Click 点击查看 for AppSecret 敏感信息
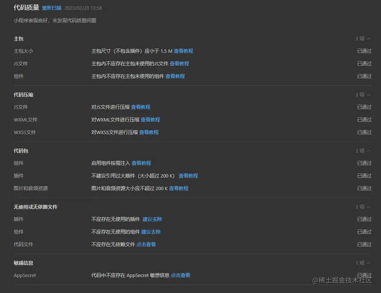This screenshot has height=293, width=381. pos(181,275)
